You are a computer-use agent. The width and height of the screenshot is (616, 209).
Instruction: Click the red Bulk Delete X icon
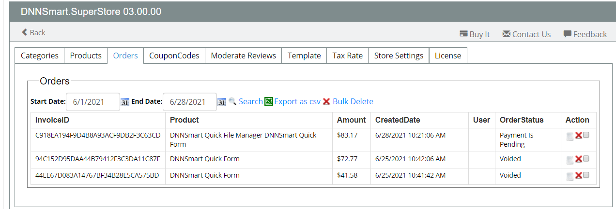click(x=326, y=101)
